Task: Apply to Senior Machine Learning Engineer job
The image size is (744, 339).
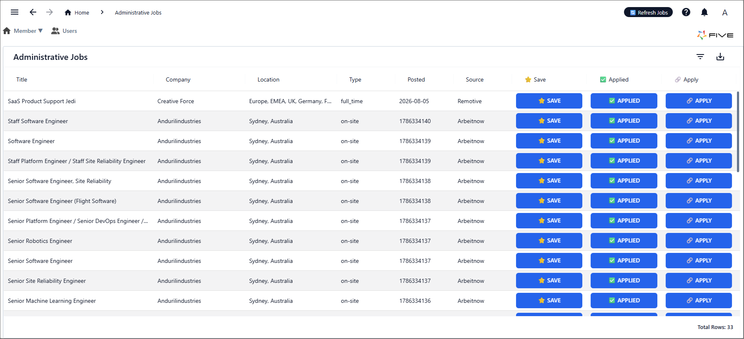Action: click(699, 300)
